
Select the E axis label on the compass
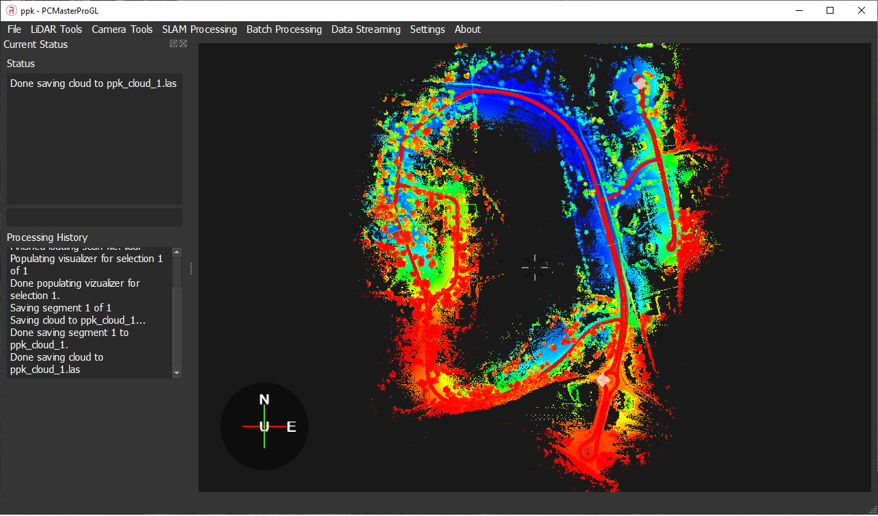pos(291,426)
